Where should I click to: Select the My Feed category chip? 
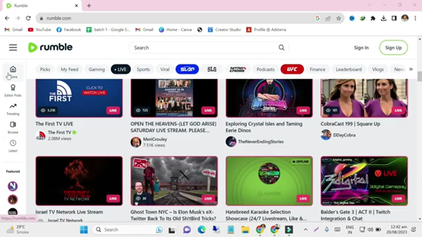coord(70,69)
